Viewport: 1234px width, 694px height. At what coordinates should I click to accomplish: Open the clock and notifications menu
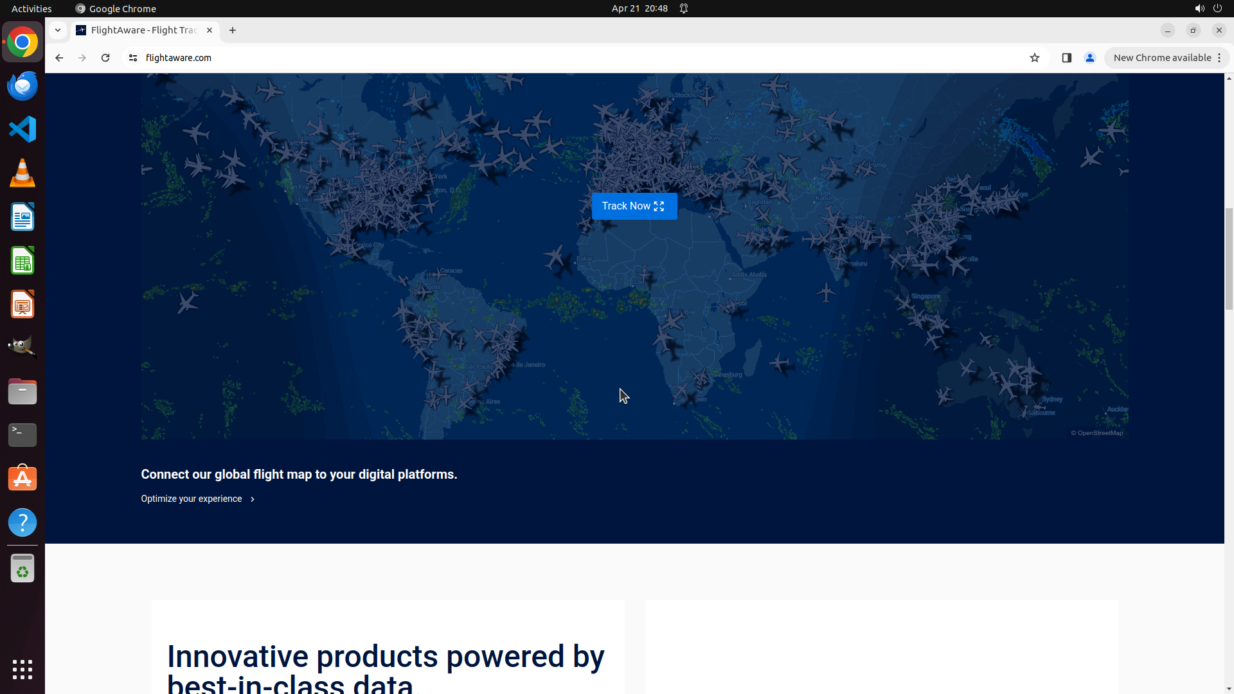tap(639, 8)
